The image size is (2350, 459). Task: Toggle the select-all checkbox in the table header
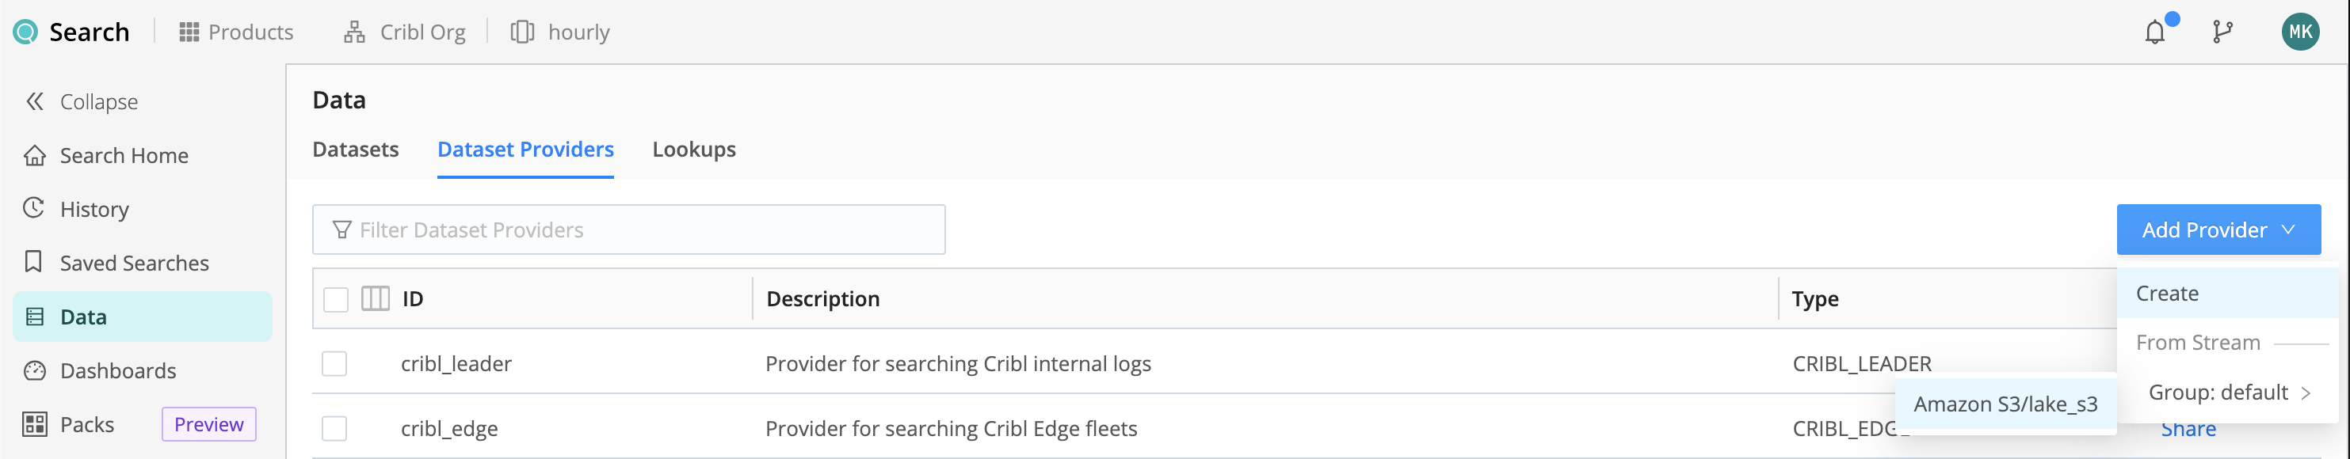pos(335,298)
